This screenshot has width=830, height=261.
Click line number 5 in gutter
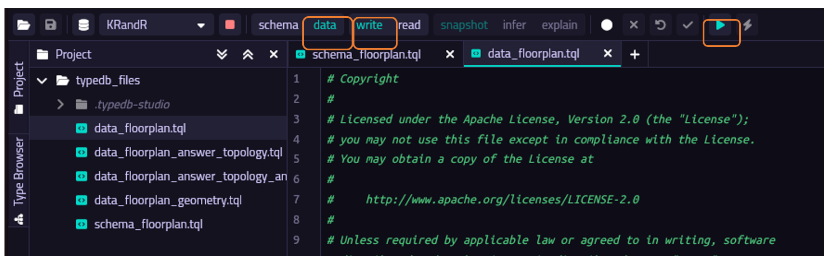tap(297, 159)
